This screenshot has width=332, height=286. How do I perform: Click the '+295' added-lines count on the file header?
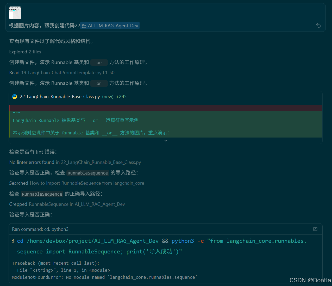click(121, 97)
